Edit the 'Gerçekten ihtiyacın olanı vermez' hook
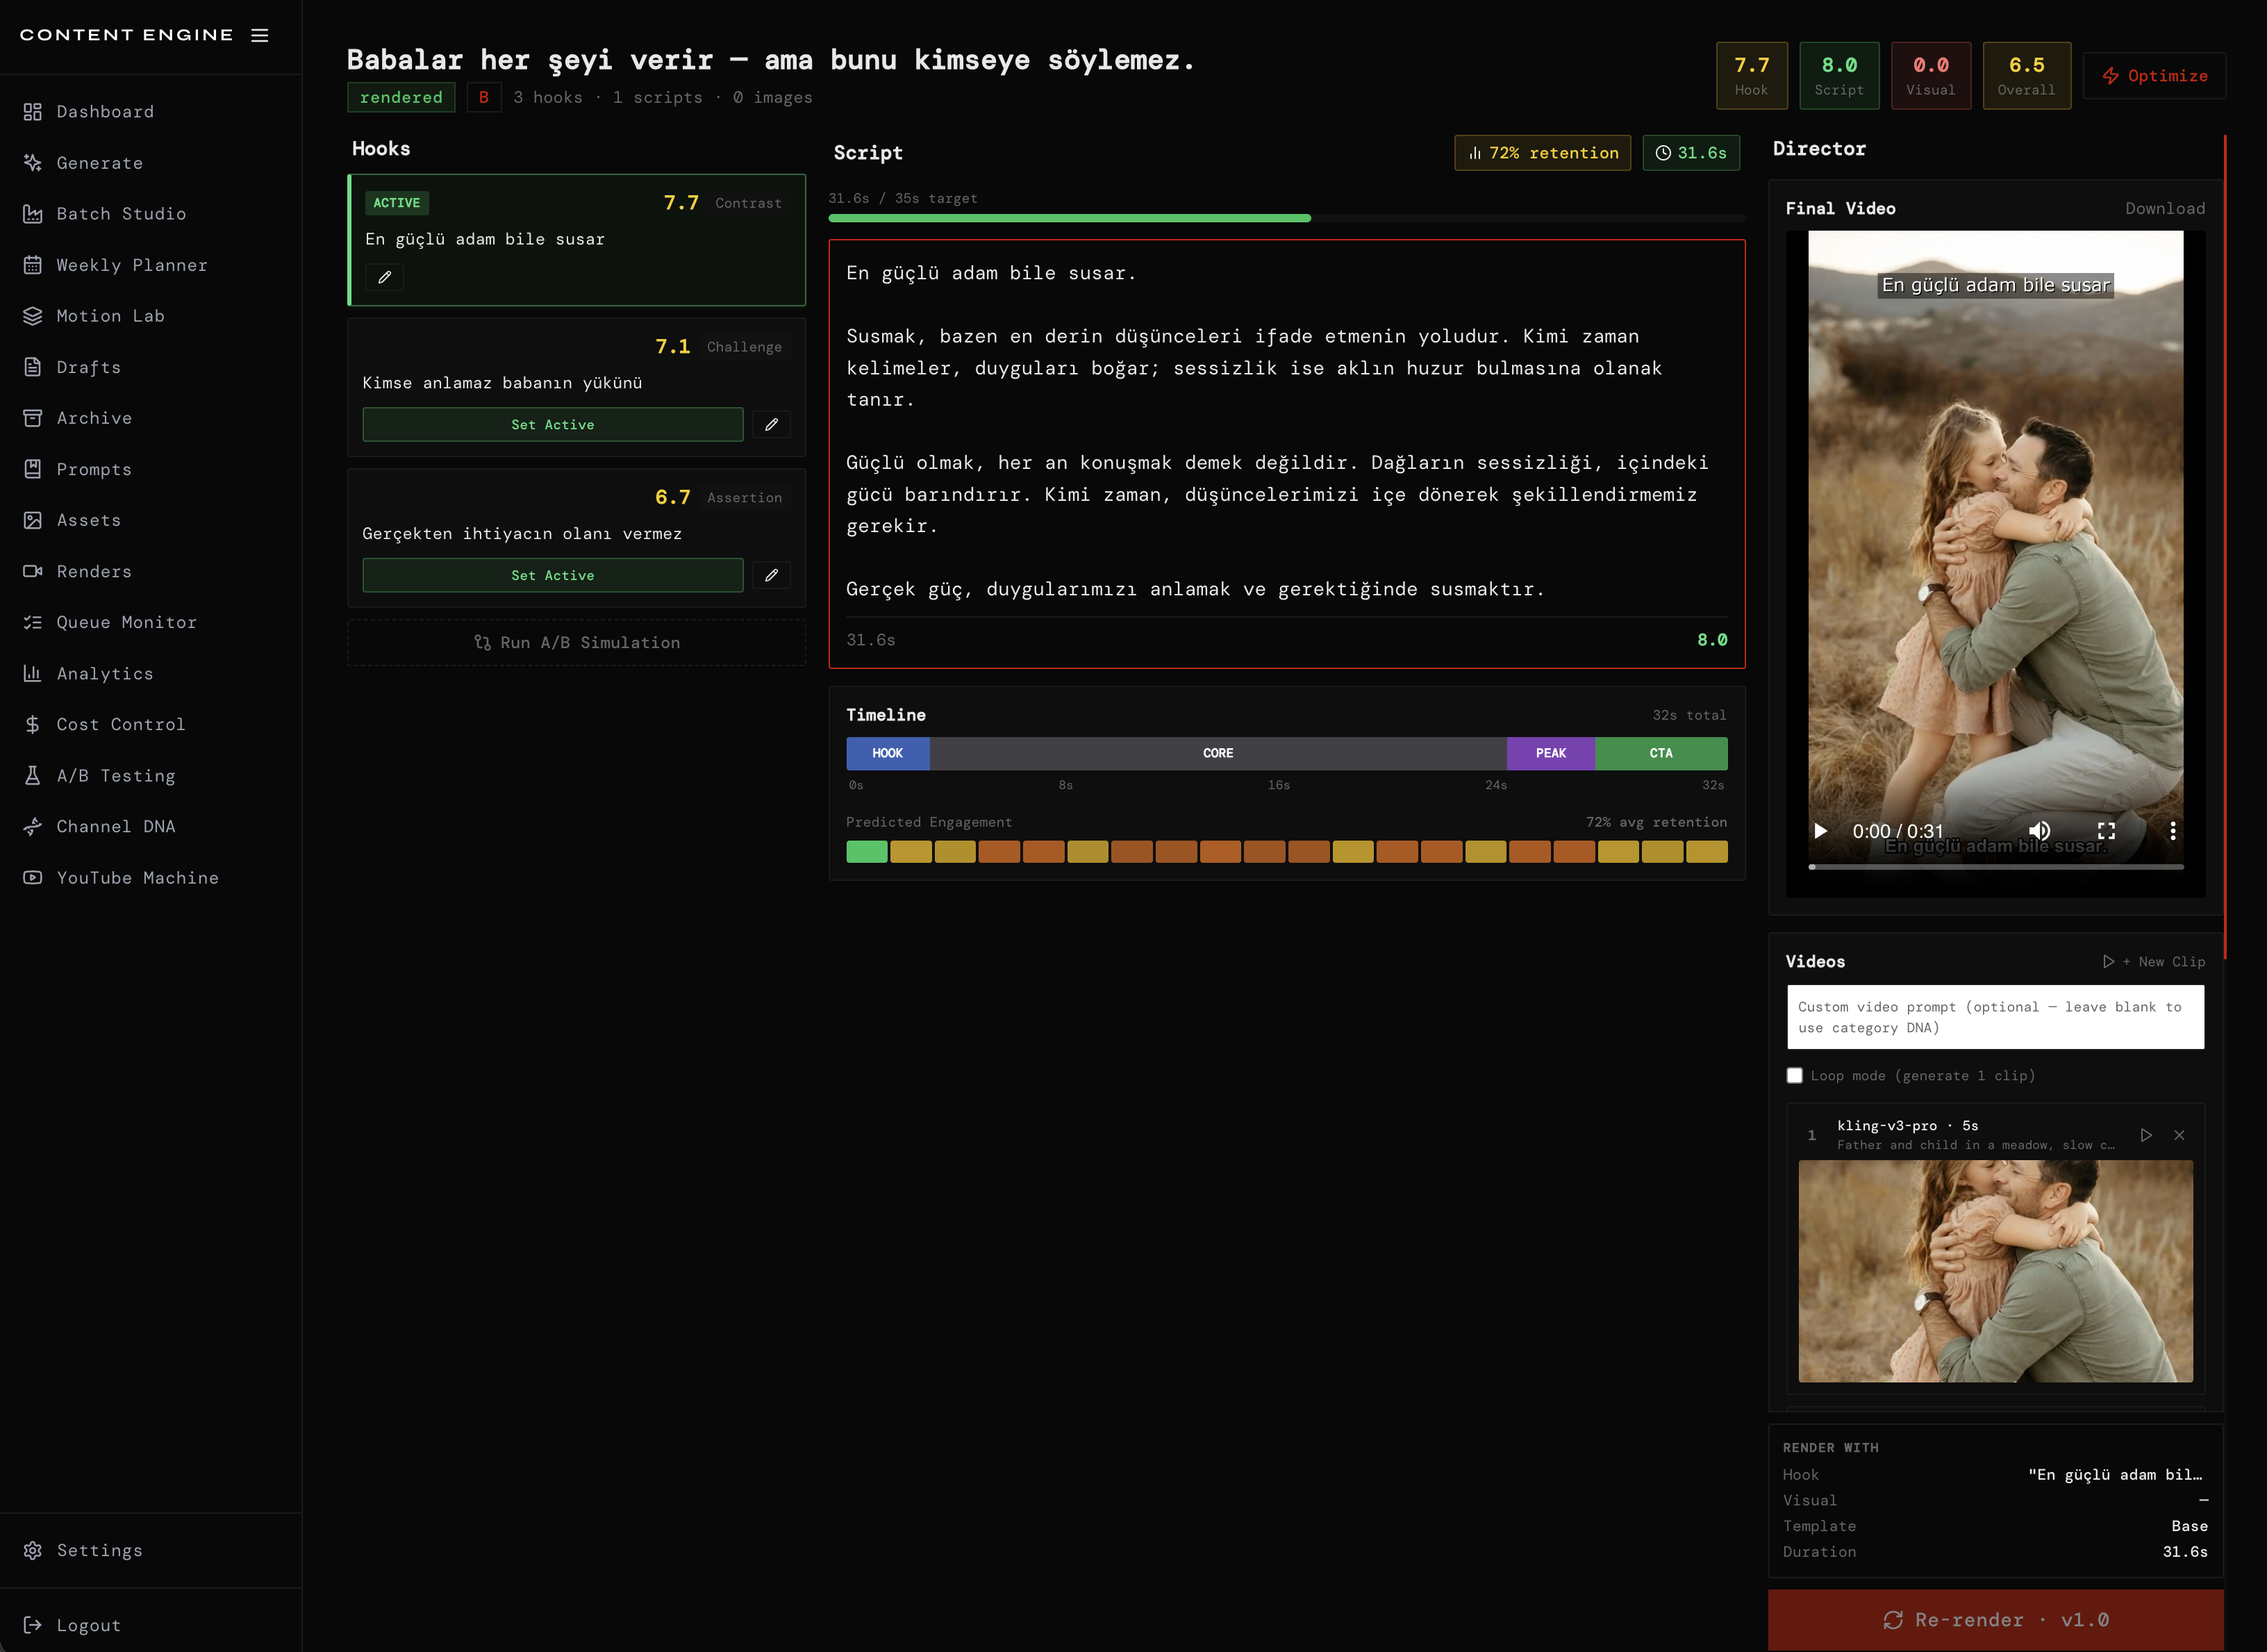This screenshot has height=1652, width=2267. [771, 575]
